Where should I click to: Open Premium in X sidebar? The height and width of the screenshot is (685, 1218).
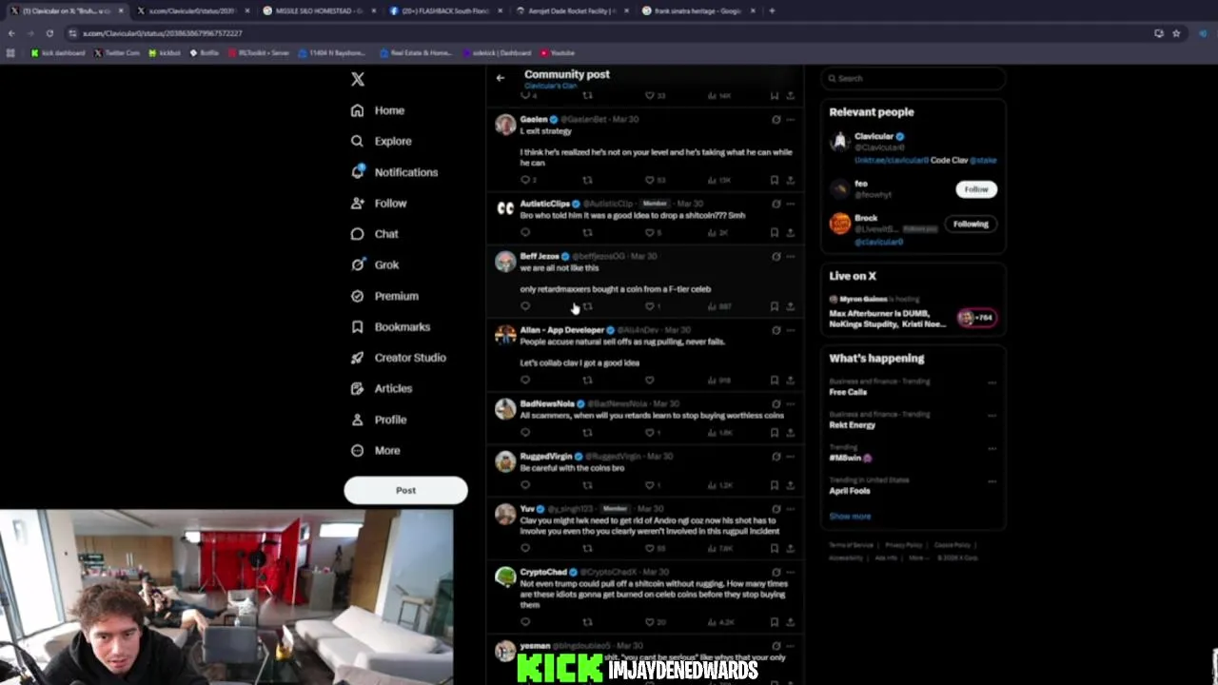[x=384, y=296]
